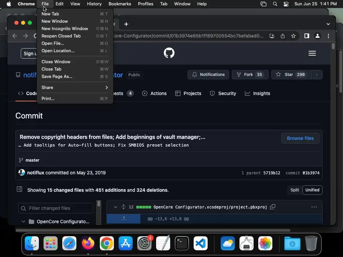Viewport: 343px width, 257px height.
Task: Fork the repository with Fork button
Action: click(x=250, y=75)
